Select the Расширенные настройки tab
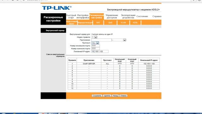The width and height of the screenshot is (202, 114). point(97,16)
